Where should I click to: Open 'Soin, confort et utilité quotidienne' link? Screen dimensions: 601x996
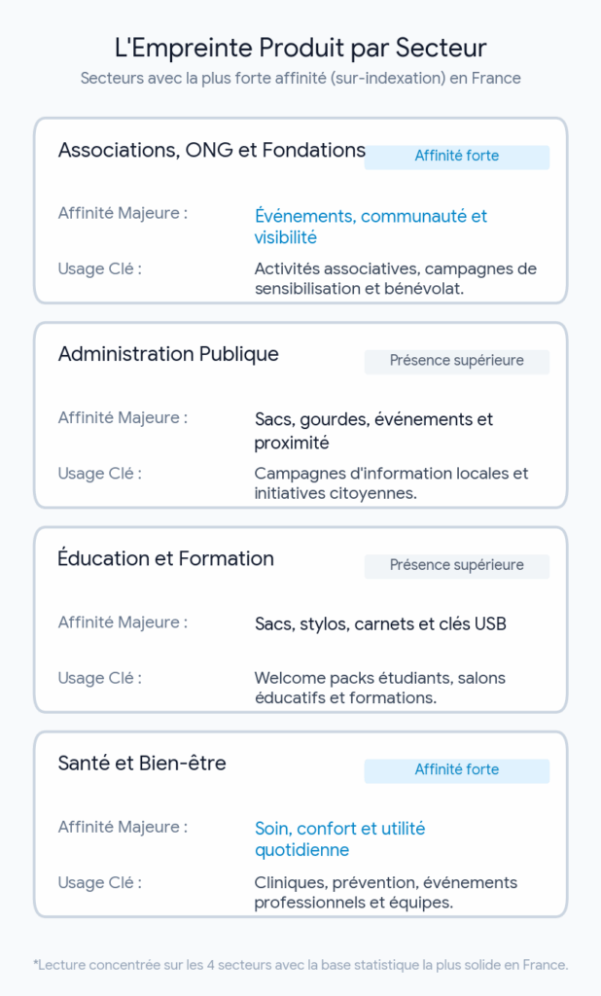(x=340, y=839)
